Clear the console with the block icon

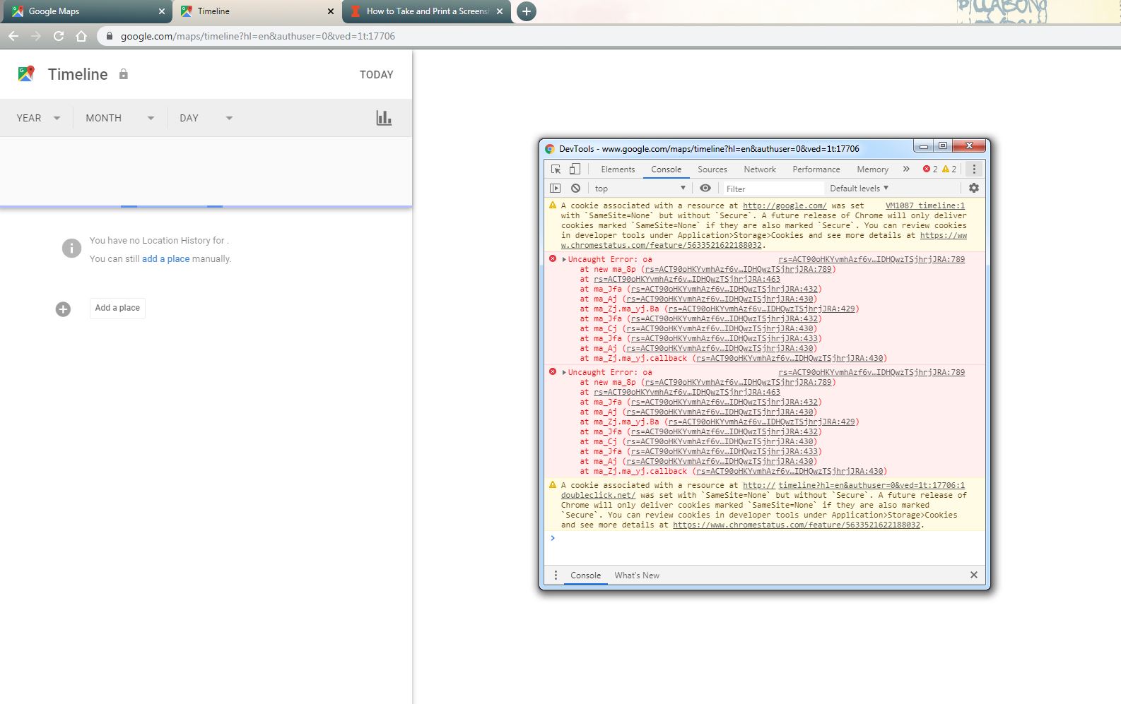tap(575, 189)
